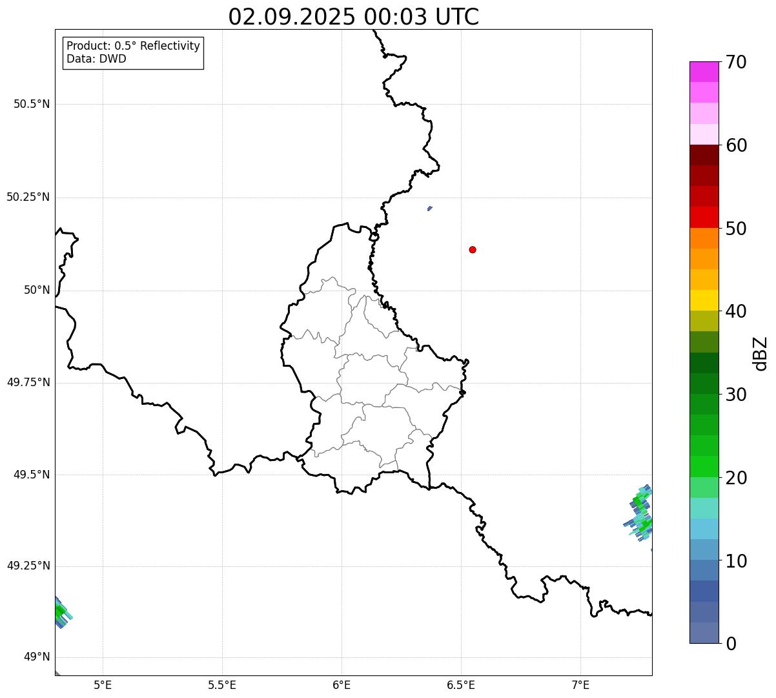The image size is (776, 698).
Task: Click the colorbar tick label 20
Action: pos(737,478)
